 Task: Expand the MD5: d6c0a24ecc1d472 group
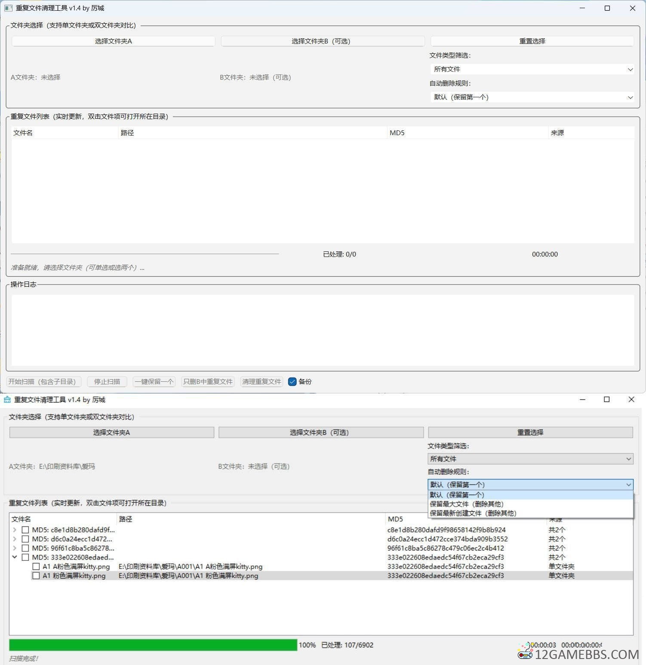click(x=15, y=539)
